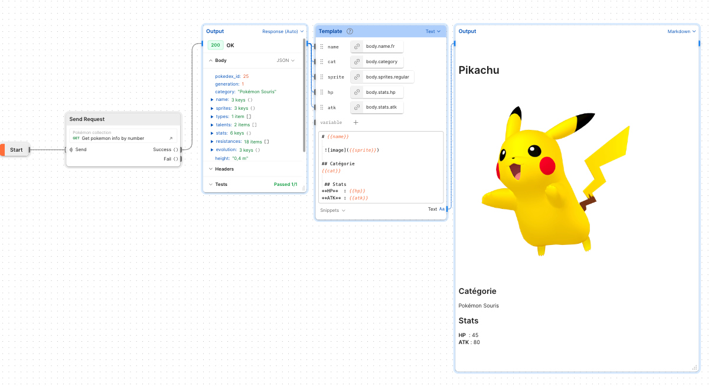Grab the drag handle of name variable

tap(322, 46)
